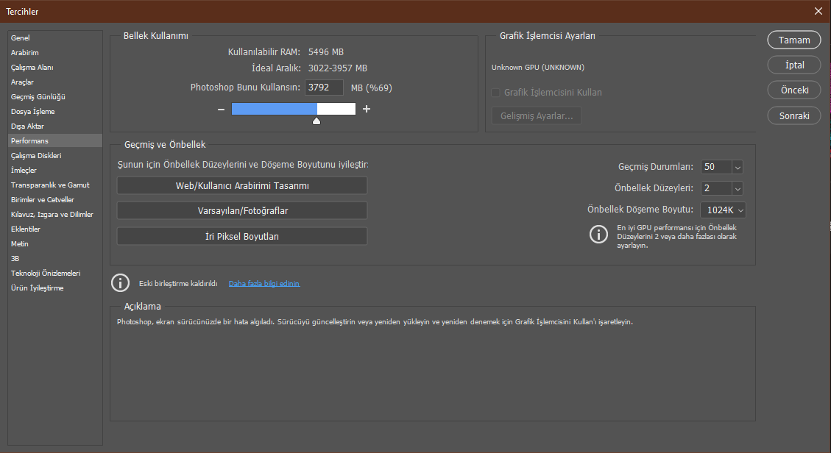Image resolution: width=831 pixels, height=453 pixels.
Task: Click the Gelişmiş Ayarlar... button
Action: tap(537, 116)
